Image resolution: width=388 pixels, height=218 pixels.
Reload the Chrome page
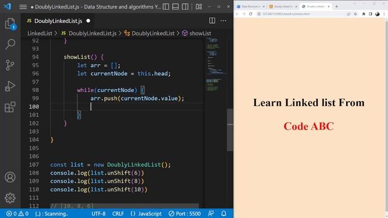tap(250, 14)
